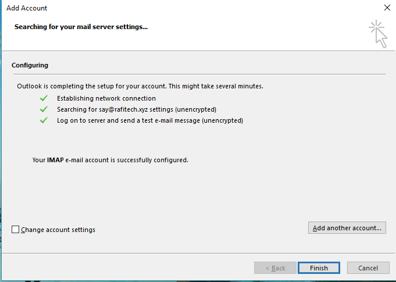Screen dimensions: 396x282
Task: Click 'Your IMAP e-mail account is successfully configured' text
Action: [x=110, y=160]
